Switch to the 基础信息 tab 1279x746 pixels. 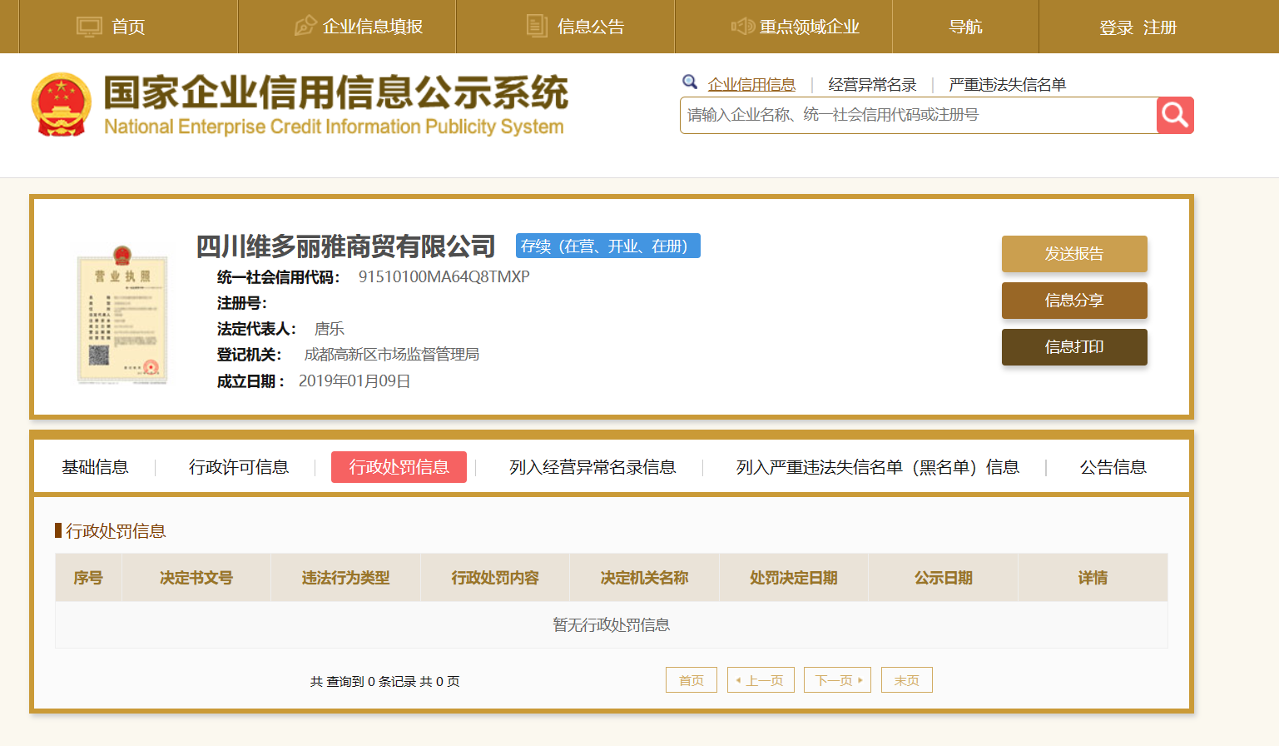95,467
